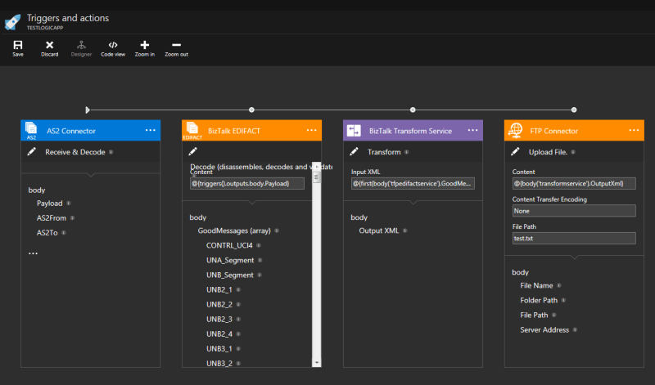This screenshot has width=655, height=385.
Task: Select UNA_Segment output
Action: (x=230, y=260)
